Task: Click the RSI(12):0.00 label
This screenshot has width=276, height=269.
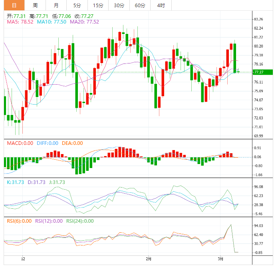Action: (x=49, y=221)
